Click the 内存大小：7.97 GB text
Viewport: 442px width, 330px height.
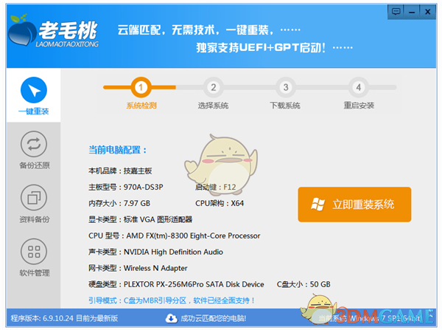pyautogui.click(x=119, y=203)
